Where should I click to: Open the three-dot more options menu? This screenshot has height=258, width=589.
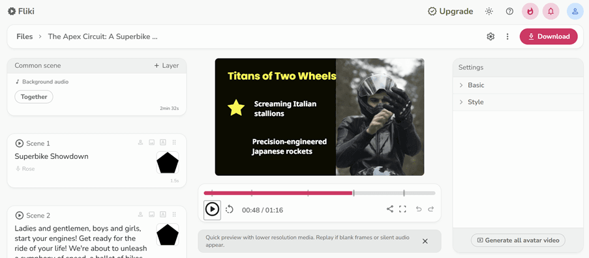pyautogui.click(x=507, y=36)
